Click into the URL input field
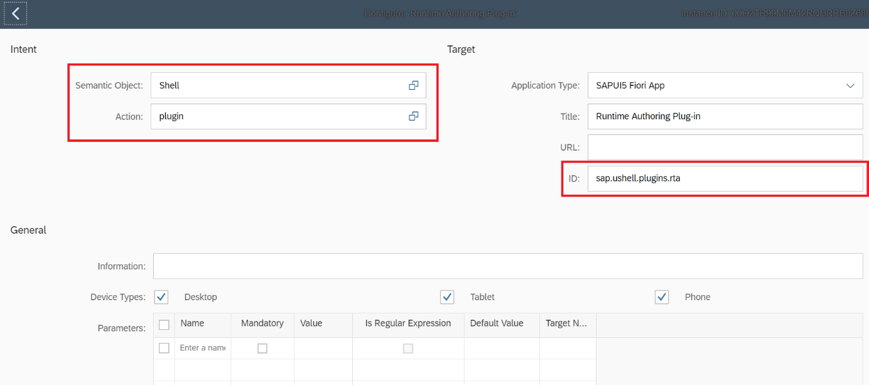This screenshot has height=385, width=869. pyautogui.click(x=725, y=147)
